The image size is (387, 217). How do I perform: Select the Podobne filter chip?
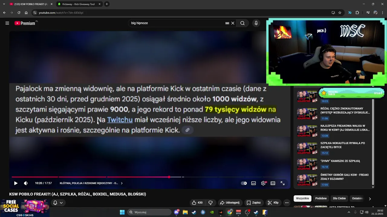[x=321, y=198]
